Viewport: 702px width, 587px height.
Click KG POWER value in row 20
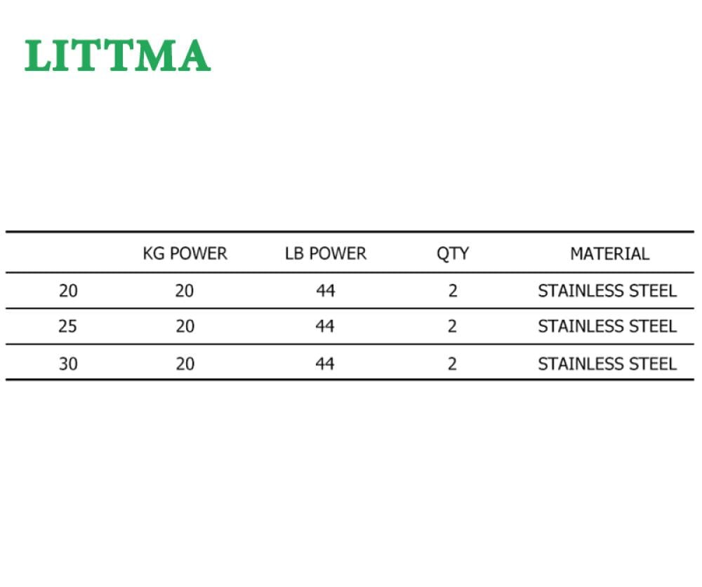pyautogui.click(x=185, y=291)
